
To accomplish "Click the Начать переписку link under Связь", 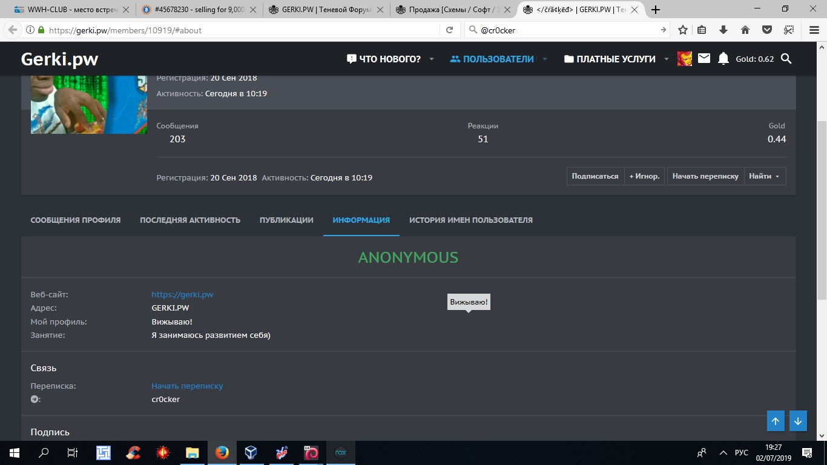I will [187, 386].
